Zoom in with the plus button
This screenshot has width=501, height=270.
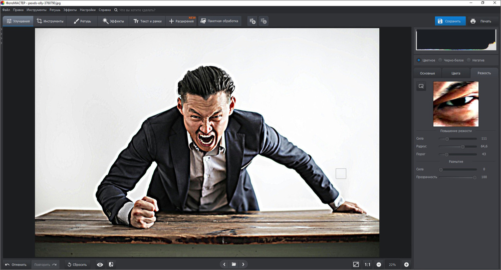coord(406,264)
